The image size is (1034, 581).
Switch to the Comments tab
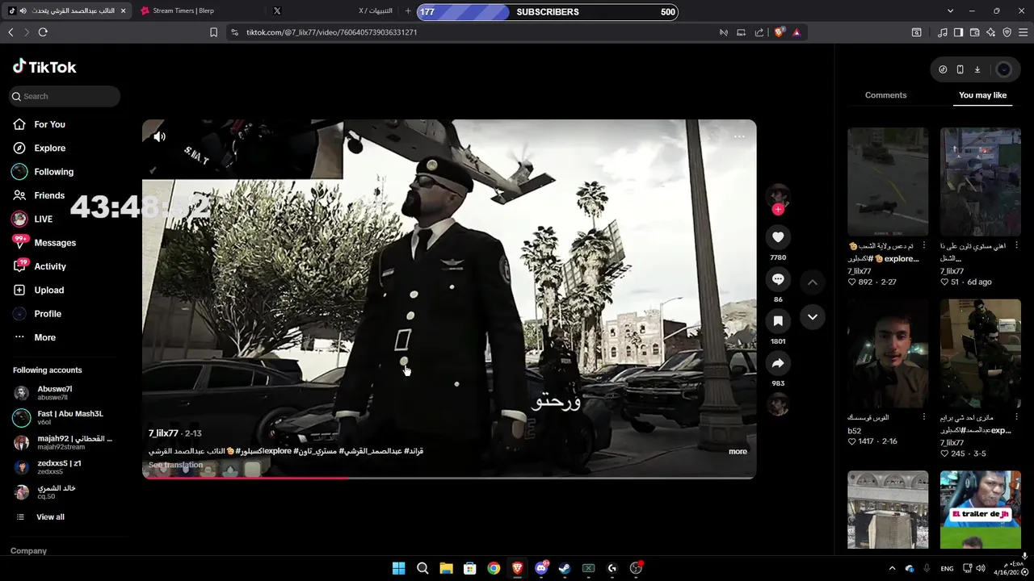(885, 95)
